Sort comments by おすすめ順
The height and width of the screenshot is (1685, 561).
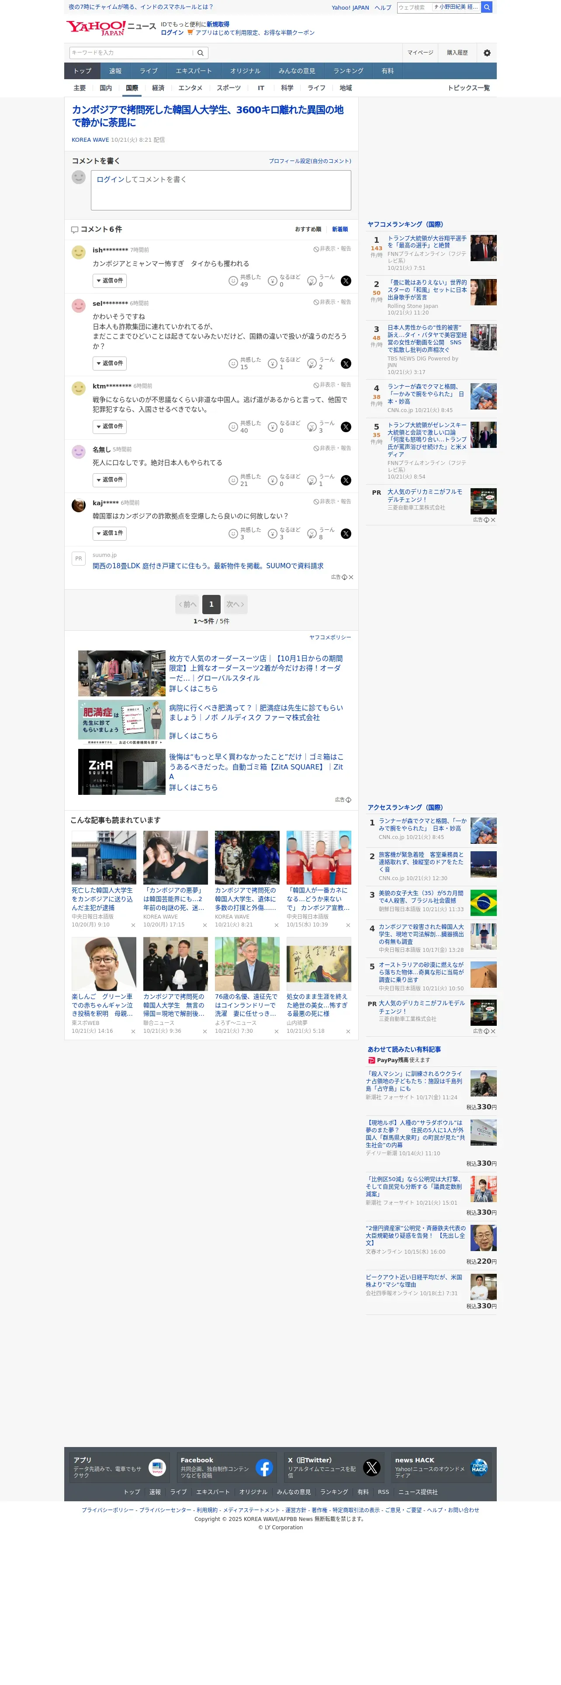tap(308, 230)
